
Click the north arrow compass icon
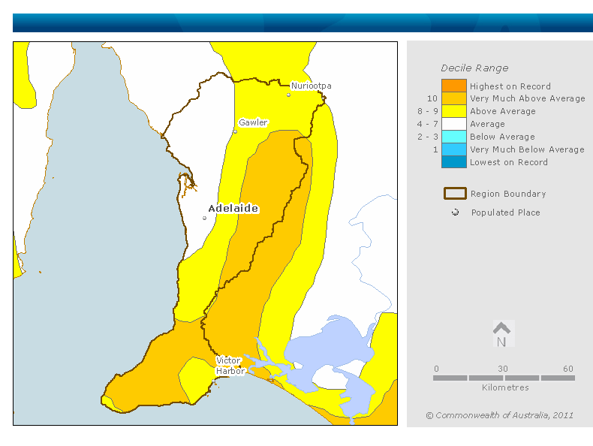tap(502, 333)
